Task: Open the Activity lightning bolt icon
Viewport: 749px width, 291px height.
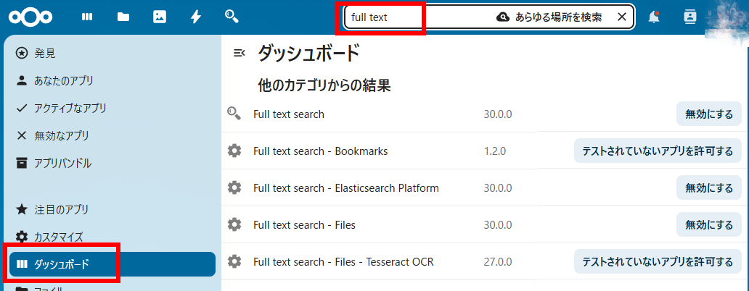Action: point(196,17)
